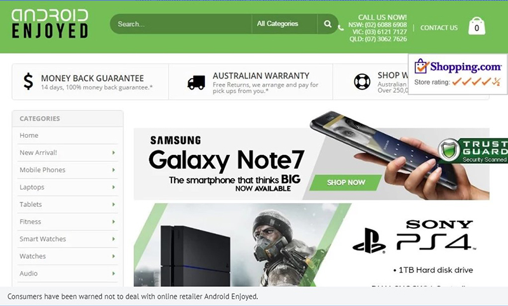
Task: Click the dollar sign money back icon
Action: point(29,81)
